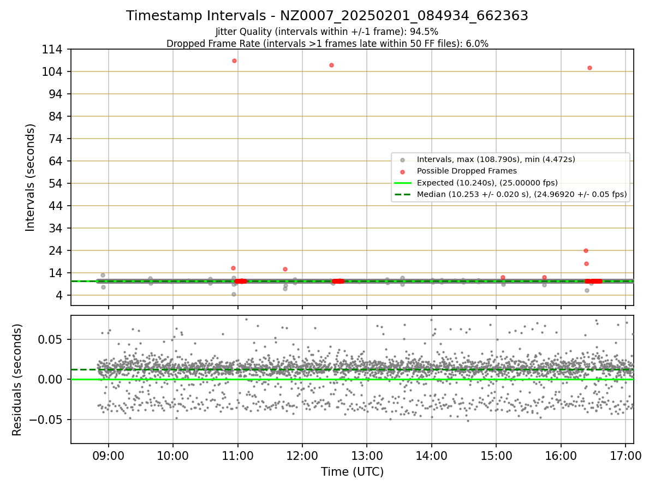Click x-axis time label '16:00'

[561, 456]
